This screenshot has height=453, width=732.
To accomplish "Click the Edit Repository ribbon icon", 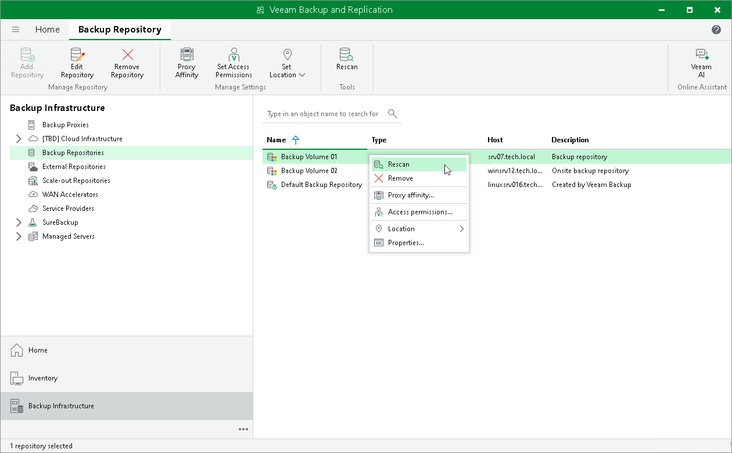I will tap(77, 55).
